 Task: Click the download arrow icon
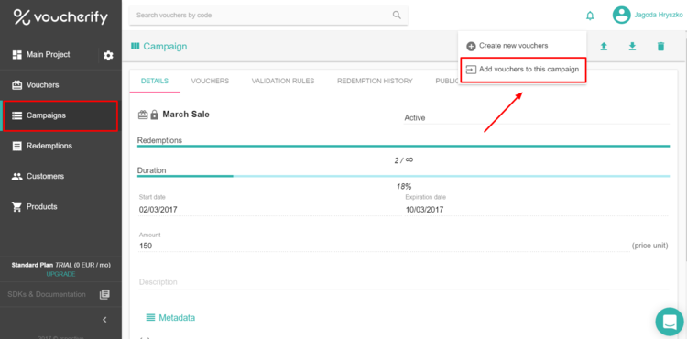(632, 47)
